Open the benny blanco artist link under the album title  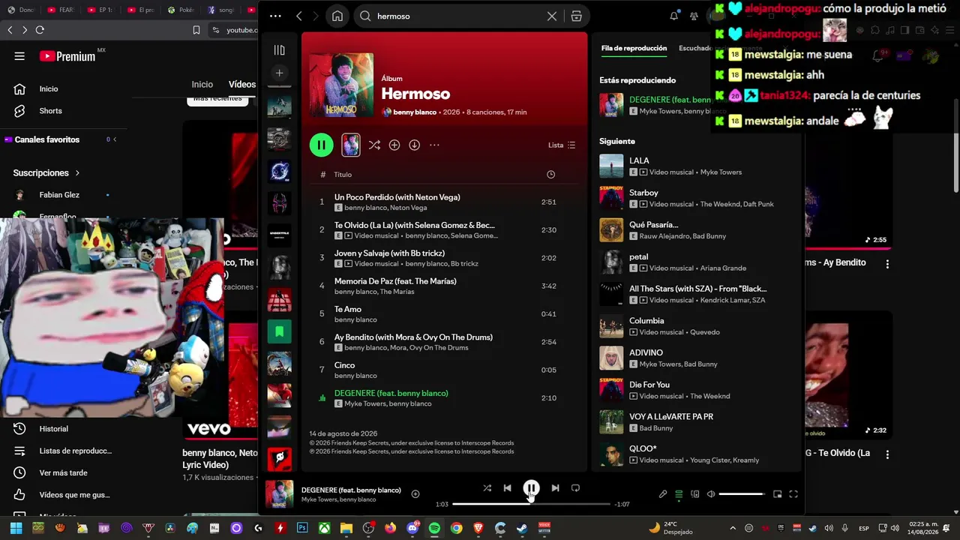click(x=415, y=112)
